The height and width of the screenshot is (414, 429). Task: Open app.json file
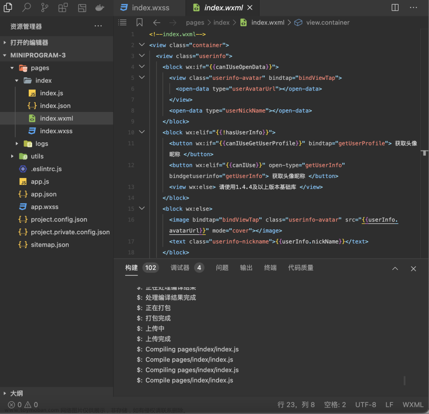pyautogui.click(x=56, y=194)
